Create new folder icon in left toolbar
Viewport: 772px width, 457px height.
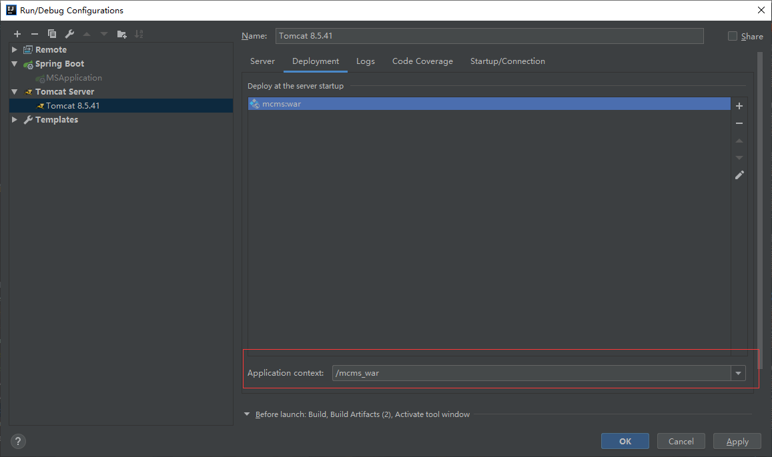[121, 34]
